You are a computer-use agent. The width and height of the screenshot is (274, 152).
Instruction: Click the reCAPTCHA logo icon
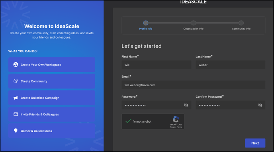coord(176,119)
